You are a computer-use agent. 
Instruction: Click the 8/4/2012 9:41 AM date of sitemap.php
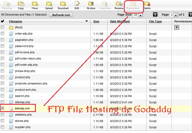coord(121,102)
